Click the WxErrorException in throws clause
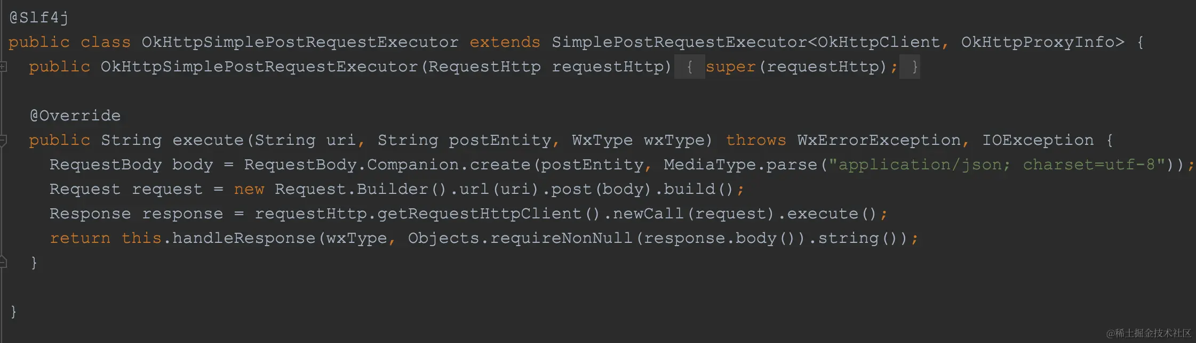The image size is (1196, 343). pyautogui.click(x=879, y=140)
